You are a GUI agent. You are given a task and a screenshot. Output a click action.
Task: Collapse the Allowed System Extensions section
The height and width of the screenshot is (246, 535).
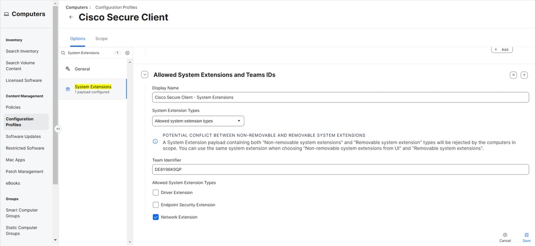coord(145,75)
